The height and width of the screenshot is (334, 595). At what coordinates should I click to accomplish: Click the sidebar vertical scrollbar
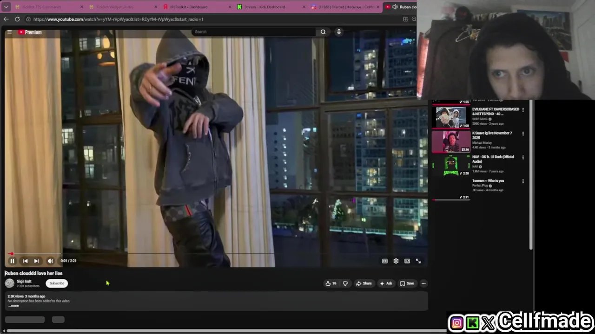point(531,174)
